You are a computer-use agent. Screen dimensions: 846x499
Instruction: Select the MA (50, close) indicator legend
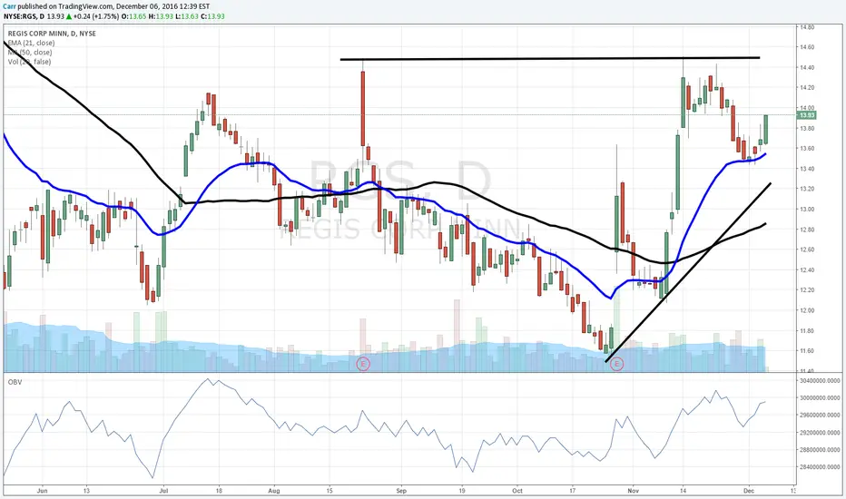[x=30, y=53]
